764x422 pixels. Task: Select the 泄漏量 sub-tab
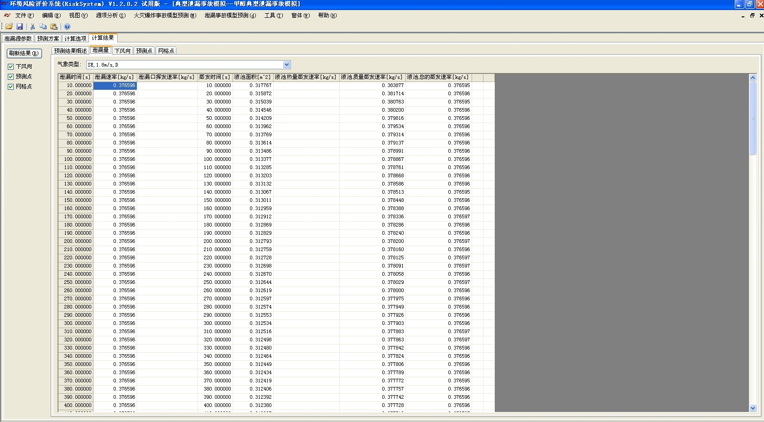pos(100,50)
